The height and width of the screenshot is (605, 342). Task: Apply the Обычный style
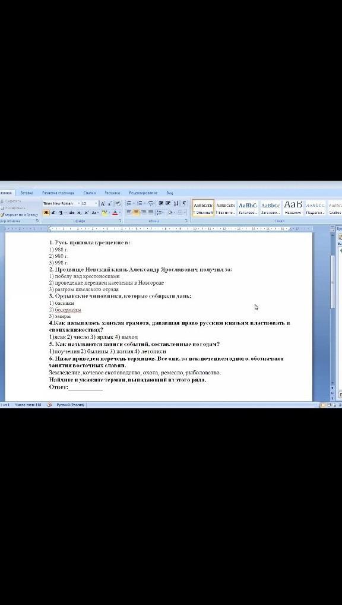[203, 209]
